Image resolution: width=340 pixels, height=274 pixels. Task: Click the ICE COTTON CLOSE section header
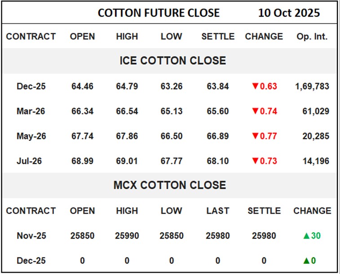(x=172, y=61)
